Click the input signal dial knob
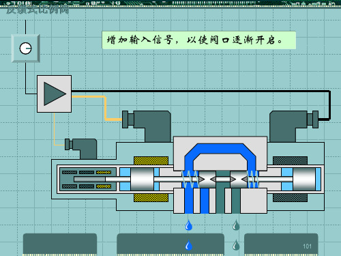 (25, 48)
